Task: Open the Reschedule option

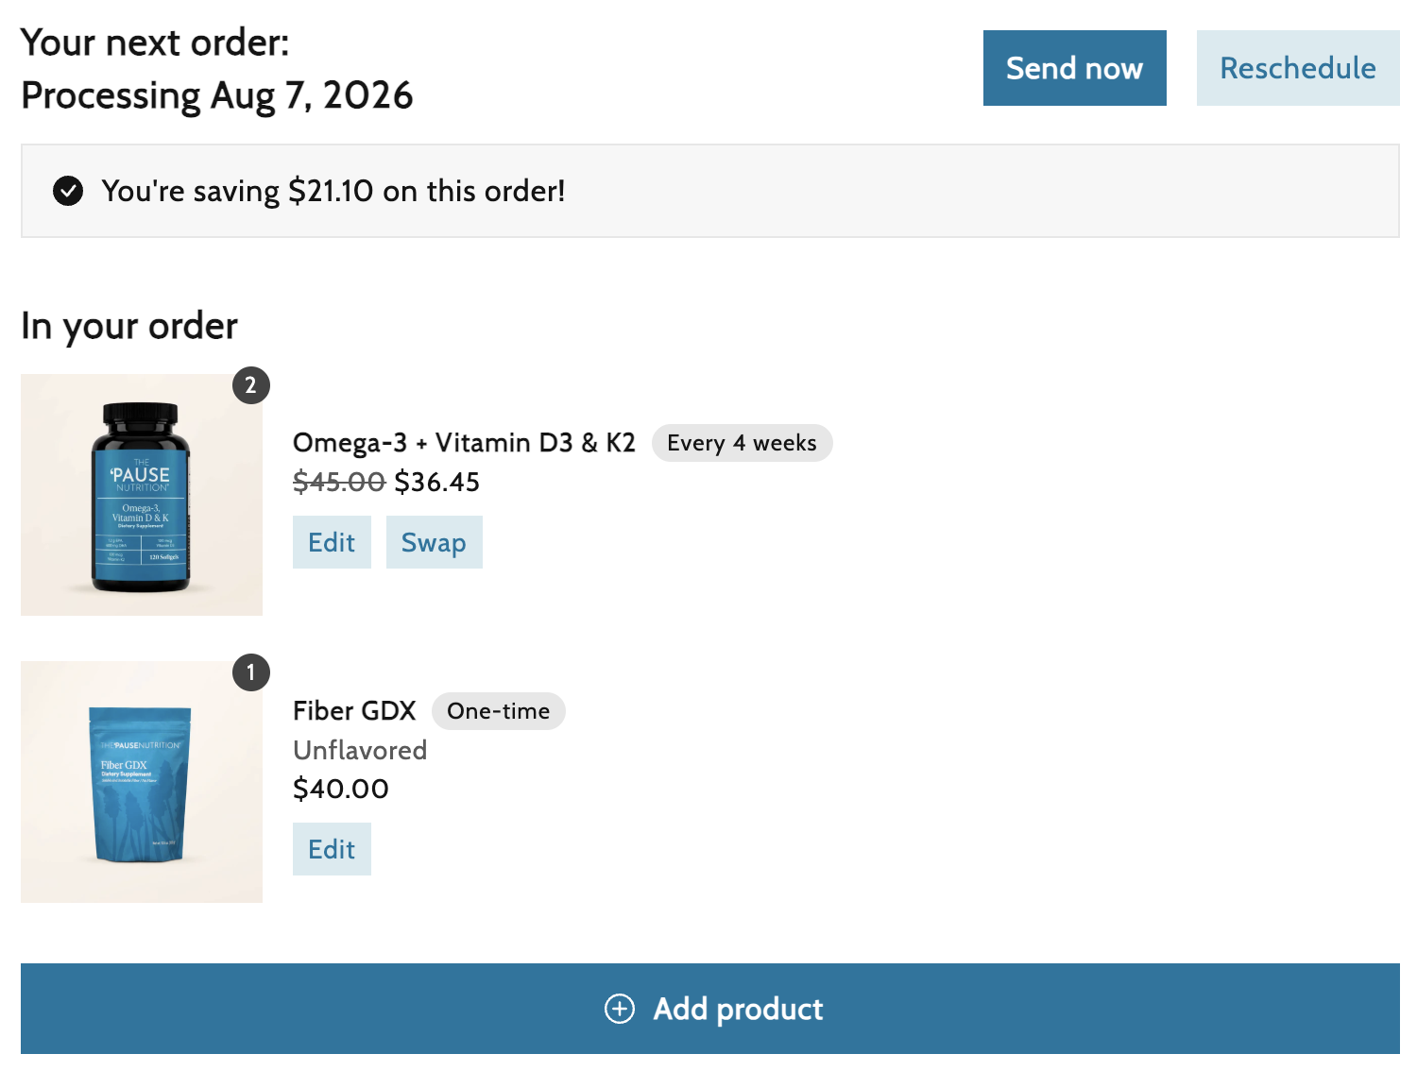Action: point(1298,68)
